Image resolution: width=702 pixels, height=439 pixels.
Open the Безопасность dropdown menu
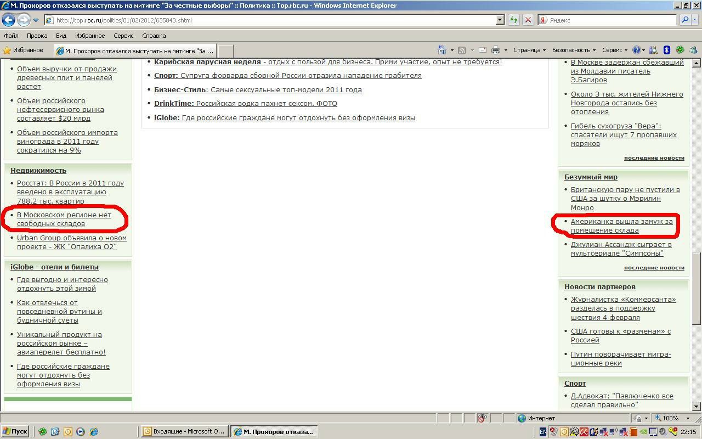point(574,50)
